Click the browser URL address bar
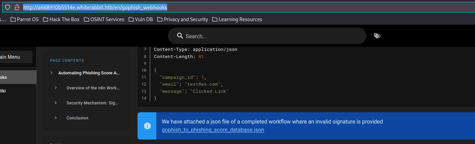Screen dimensions: 475x144 pyautogui.click(x=239, y=7)
